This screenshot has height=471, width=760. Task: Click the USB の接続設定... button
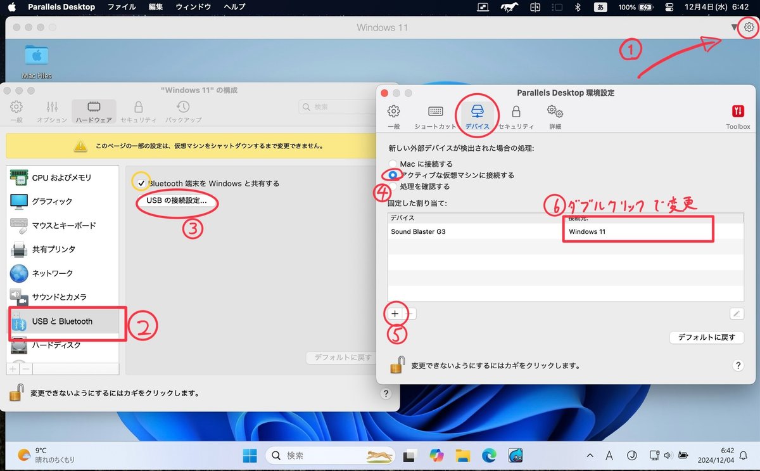coord(177,200)
